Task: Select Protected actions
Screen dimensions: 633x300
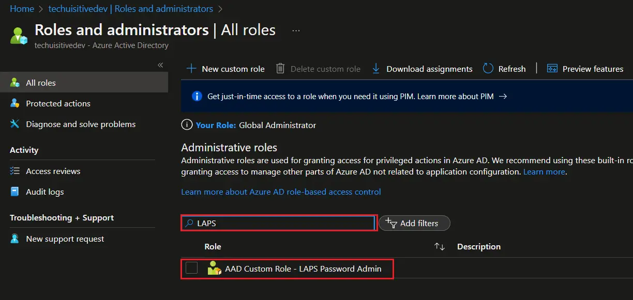Action: [x=57, y=103]
